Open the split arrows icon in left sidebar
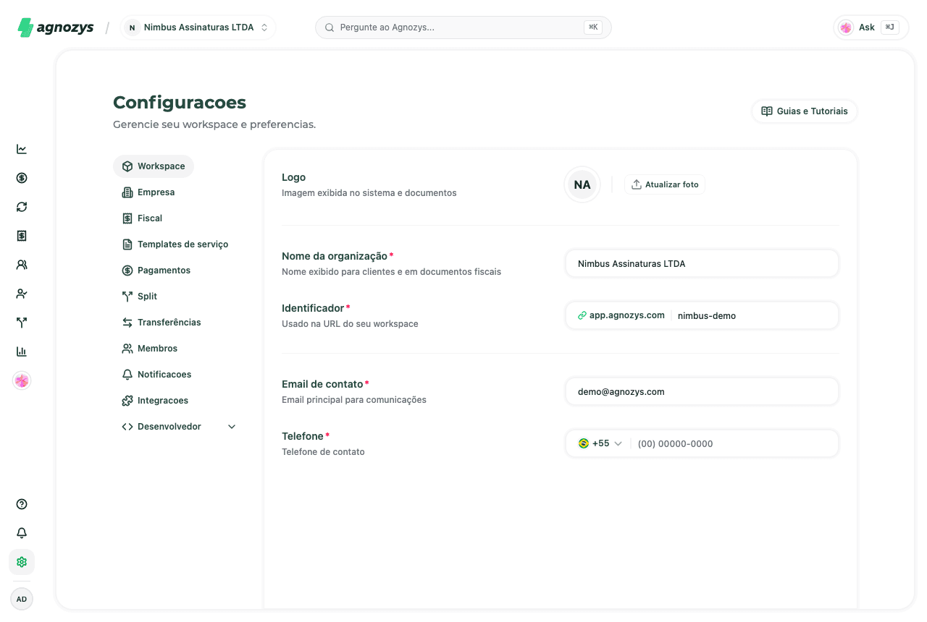The image size is (927, 622). [22, 323]
